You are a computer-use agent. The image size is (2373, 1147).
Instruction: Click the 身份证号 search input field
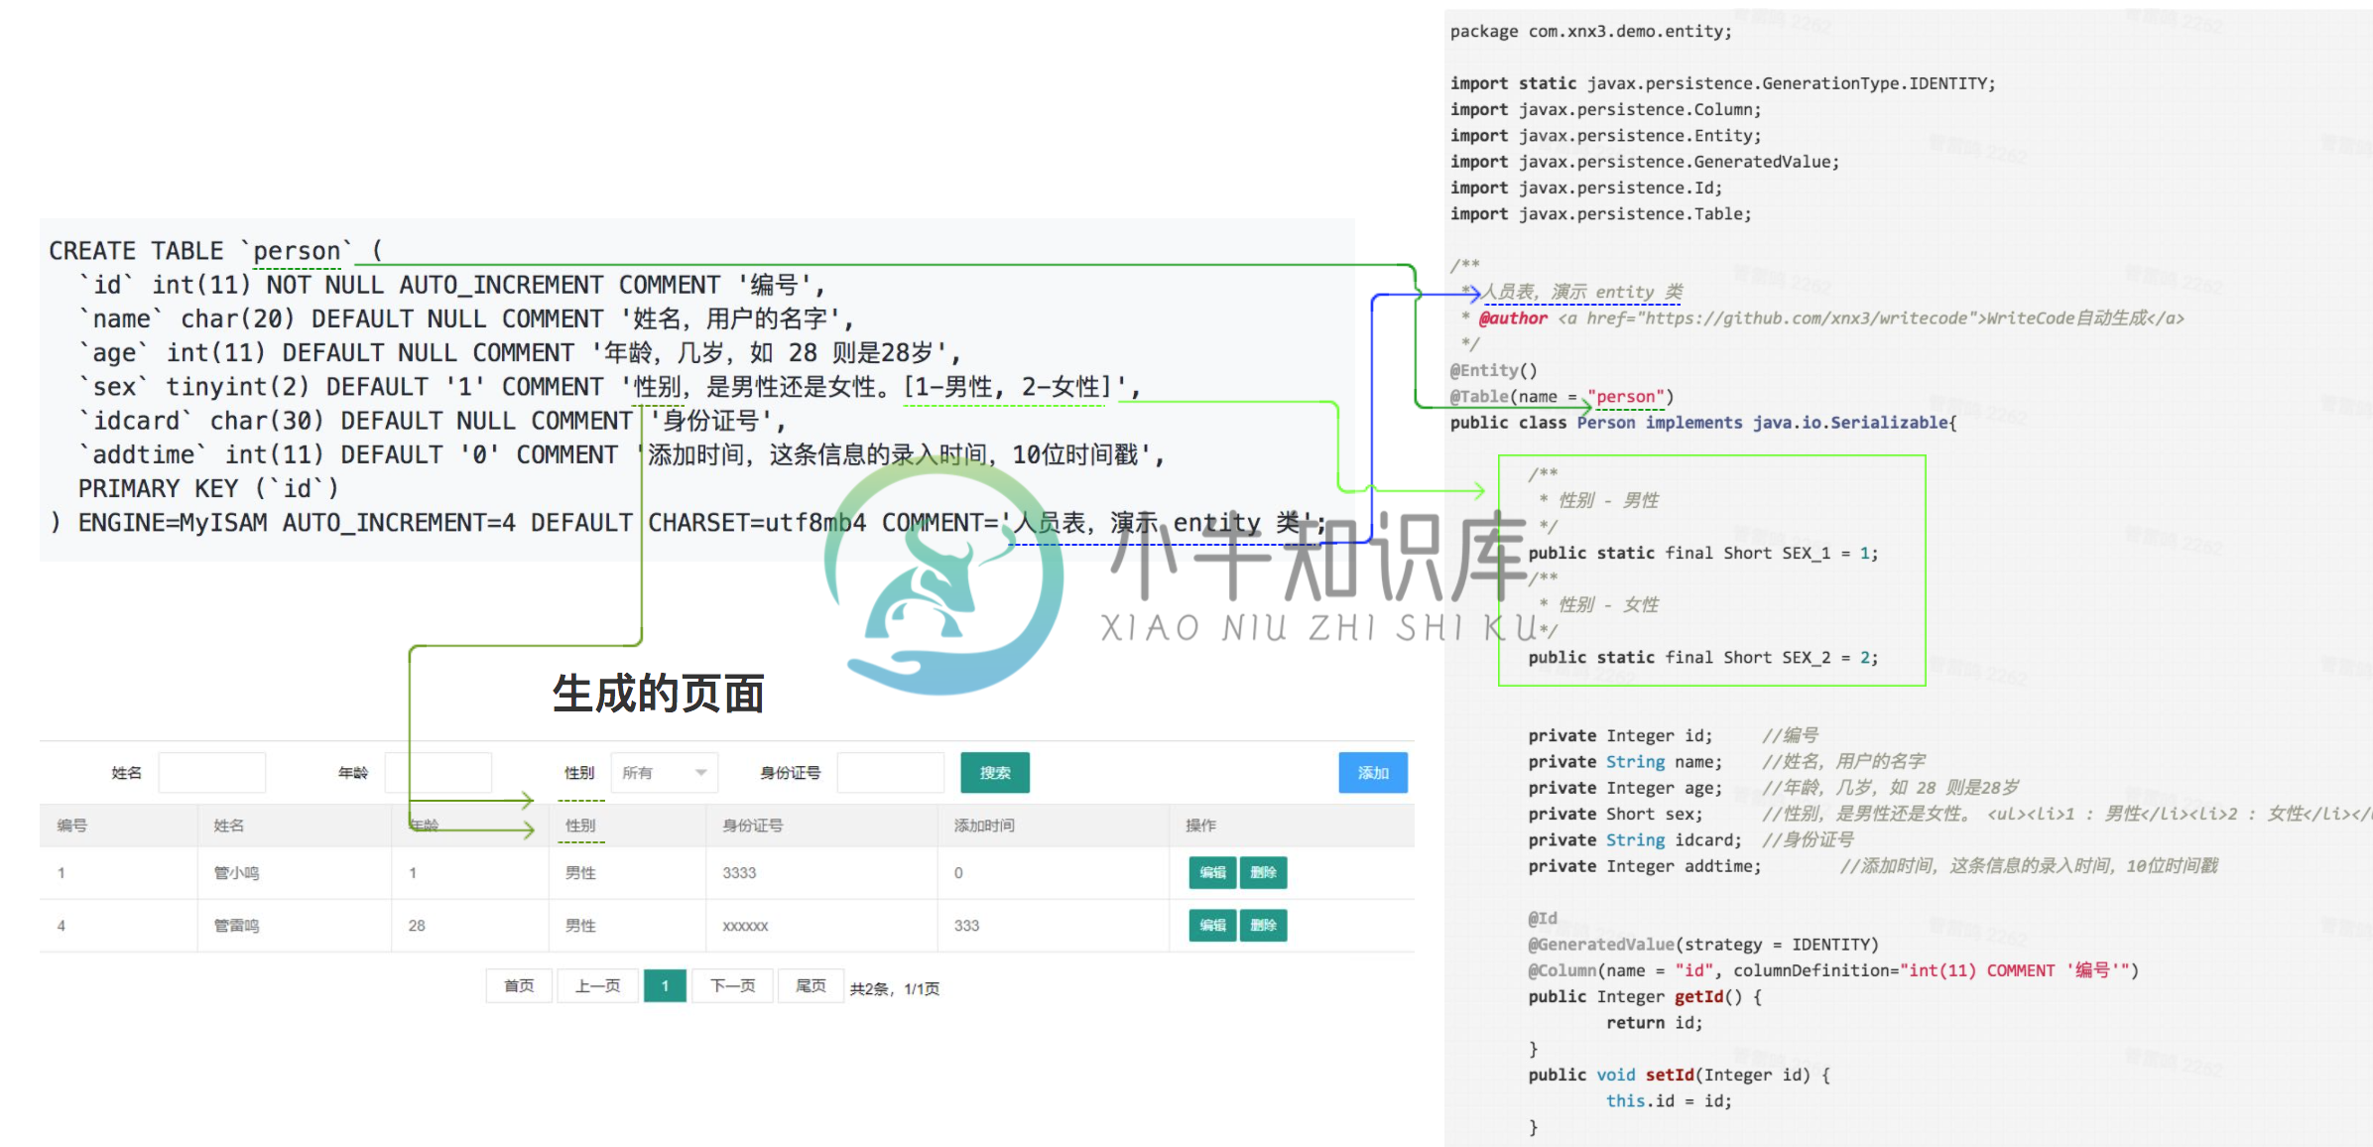pos(891,773)
